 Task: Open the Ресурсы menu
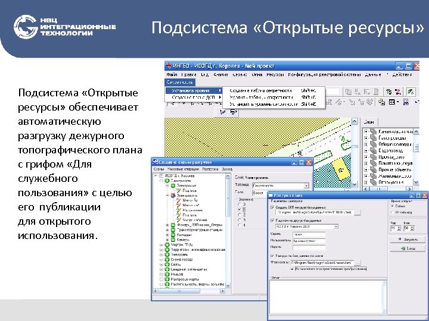[x=275, y=74]
